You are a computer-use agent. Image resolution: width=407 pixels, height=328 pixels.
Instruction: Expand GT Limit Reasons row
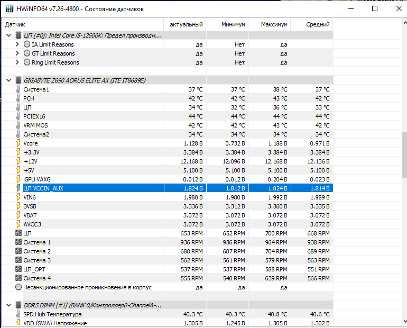(x=17, y=53)
